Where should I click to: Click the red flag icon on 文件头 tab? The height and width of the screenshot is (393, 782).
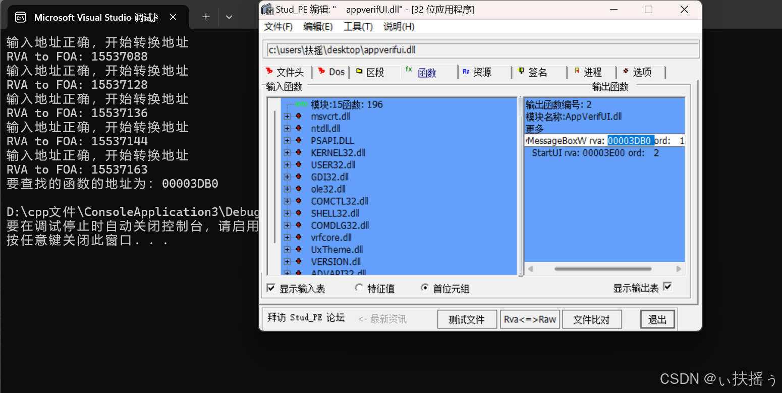click(269, 72)
